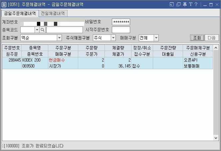Click the 주문매체구분 column header
Viewport: 221px width, 151px height.
point(198,48)
